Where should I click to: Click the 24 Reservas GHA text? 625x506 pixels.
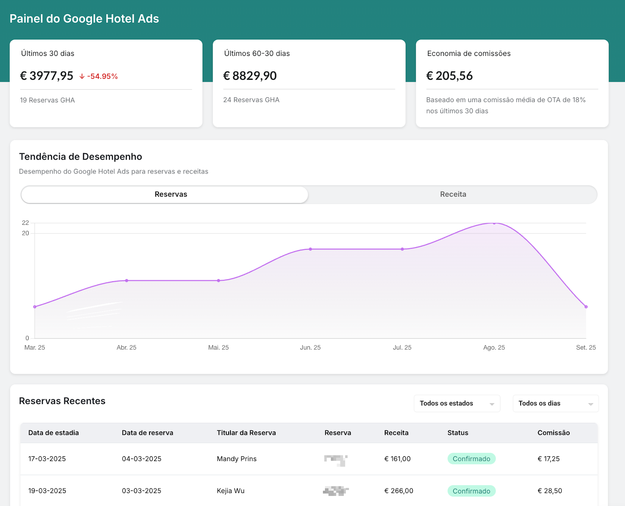click(251, 100)
